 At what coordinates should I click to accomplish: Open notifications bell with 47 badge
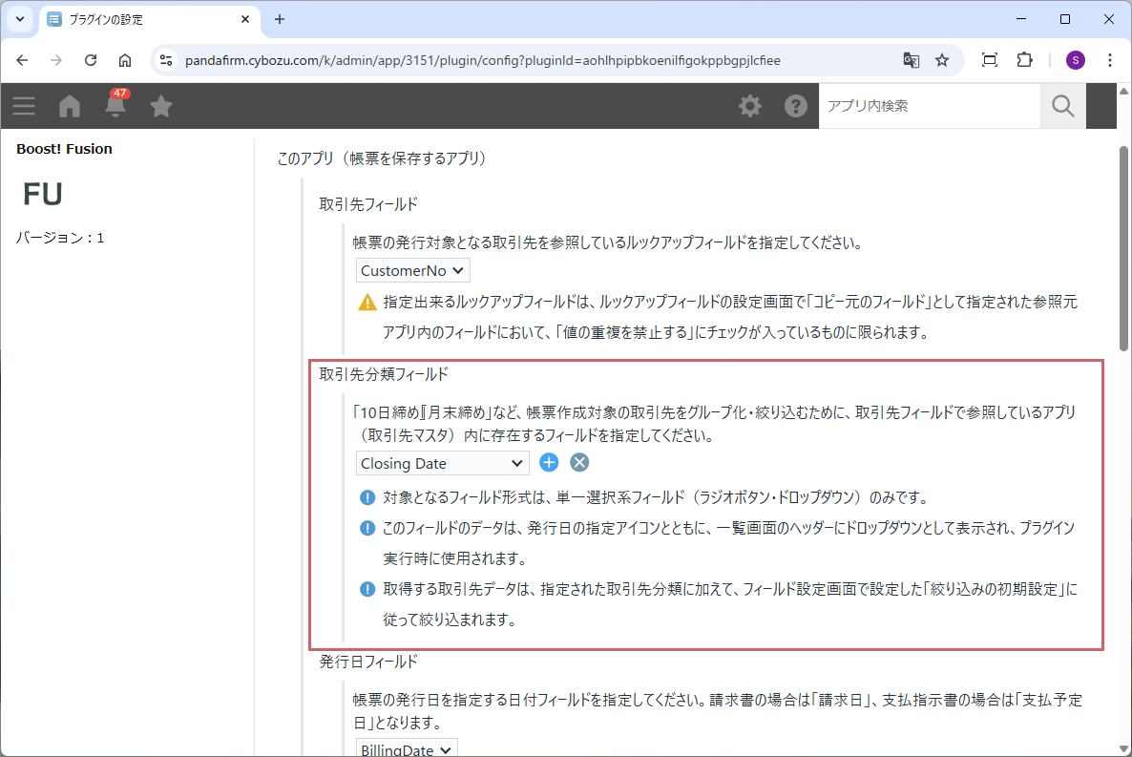(x=115, y=106)
